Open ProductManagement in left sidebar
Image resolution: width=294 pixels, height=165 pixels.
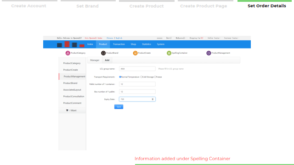point(73,77)
